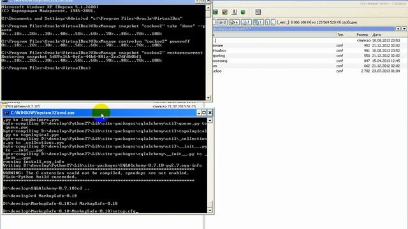Select the kvm conf file of size 662
This screenshot has width=408, height=229.
310,66
